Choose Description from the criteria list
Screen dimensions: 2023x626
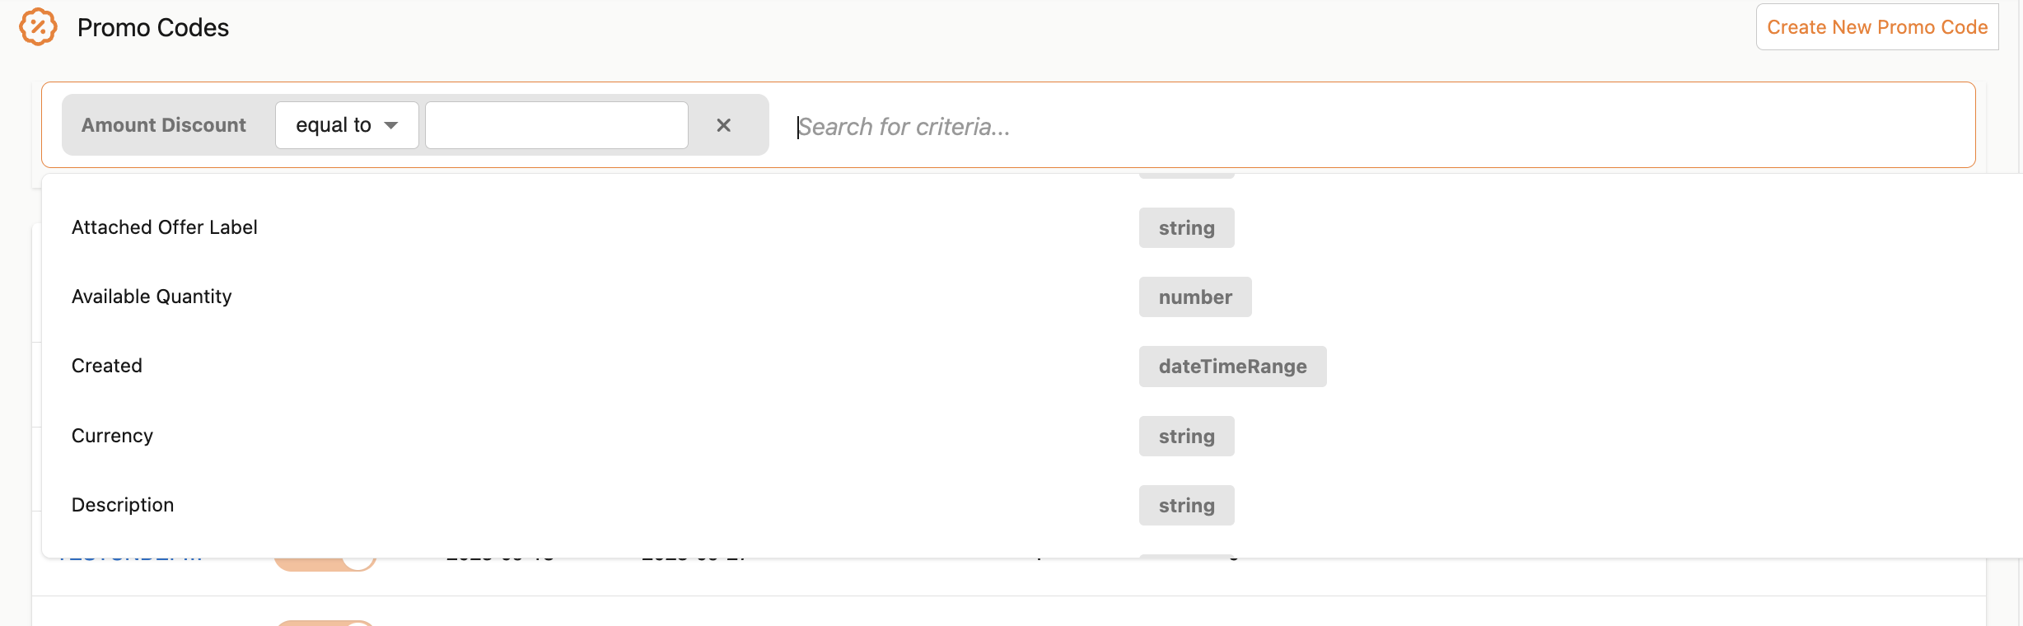[123, 505]
